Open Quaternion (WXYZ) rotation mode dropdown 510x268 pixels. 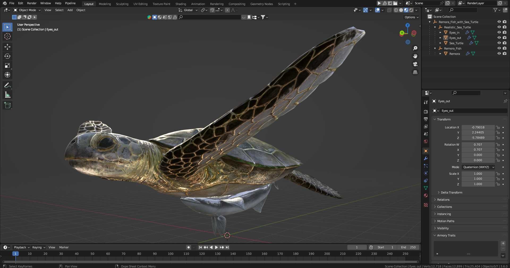478,167
